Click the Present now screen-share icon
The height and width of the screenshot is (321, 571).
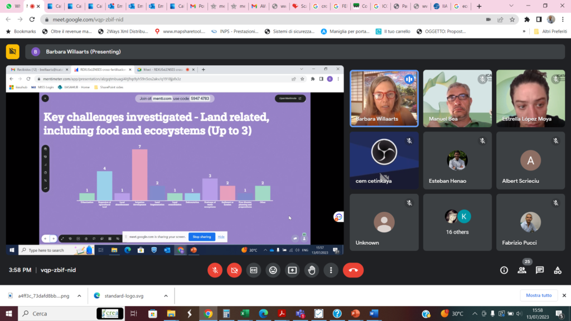[292, 270]
